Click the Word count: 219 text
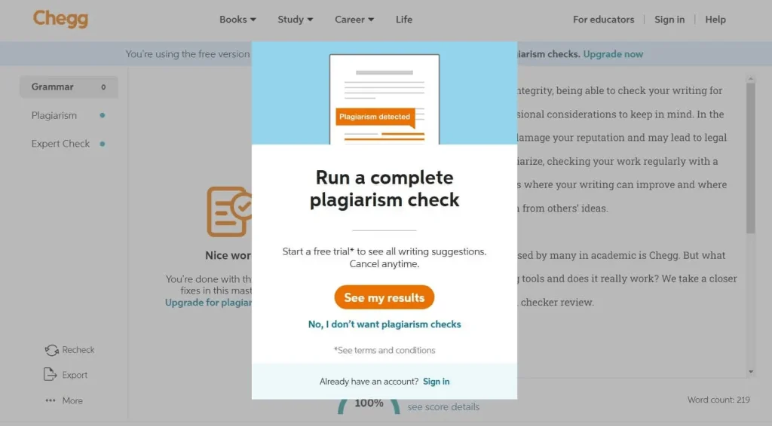 point(718,400)
